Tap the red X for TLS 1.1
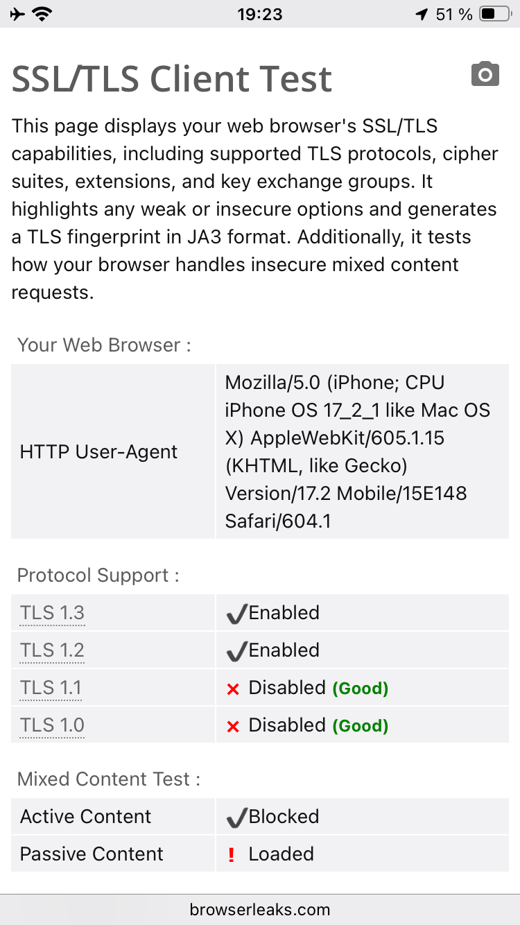The height and width of the screenshot is (925, 520). [x=233, y=689]
